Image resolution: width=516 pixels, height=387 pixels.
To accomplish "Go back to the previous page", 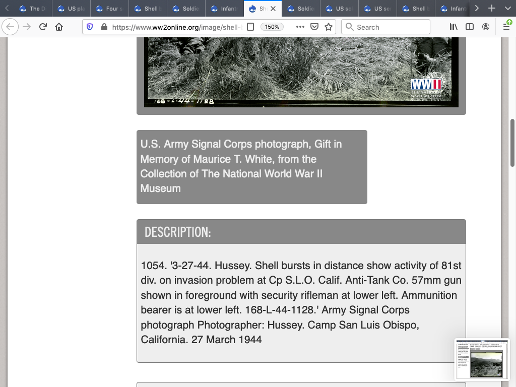I will point(11,27).
